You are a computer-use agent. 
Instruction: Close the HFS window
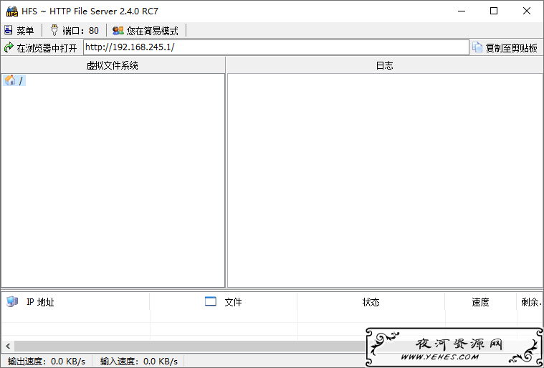pos(527,11)
